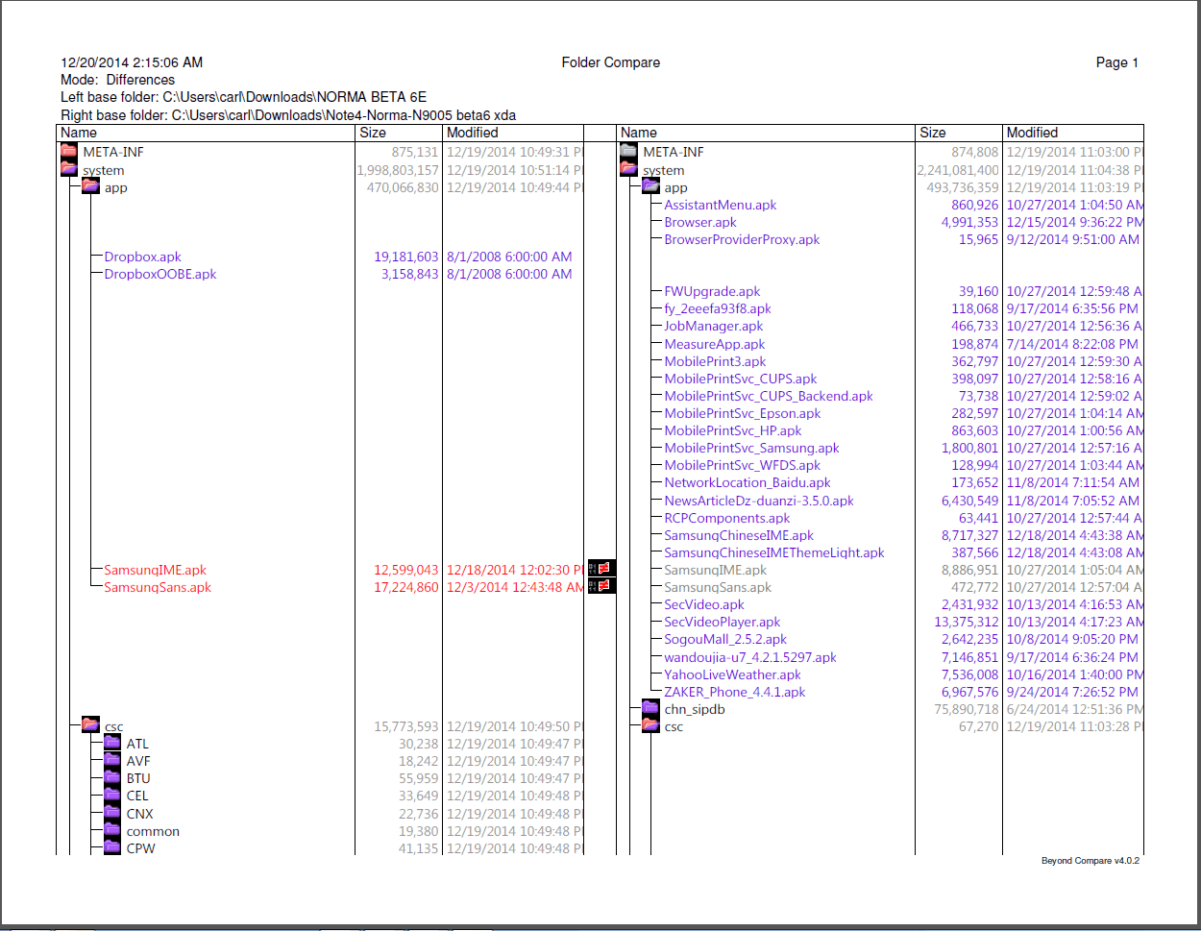This screenshot has width=1201, height=931.
Task: Click the MobilePrint3.apk file name
Action: tap(716, 361)
